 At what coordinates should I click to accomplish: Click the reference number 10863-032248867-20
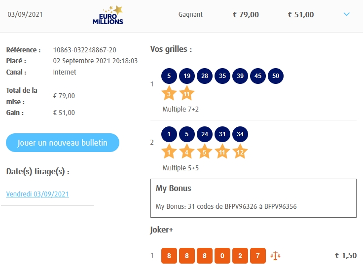[x=85, y=50]
